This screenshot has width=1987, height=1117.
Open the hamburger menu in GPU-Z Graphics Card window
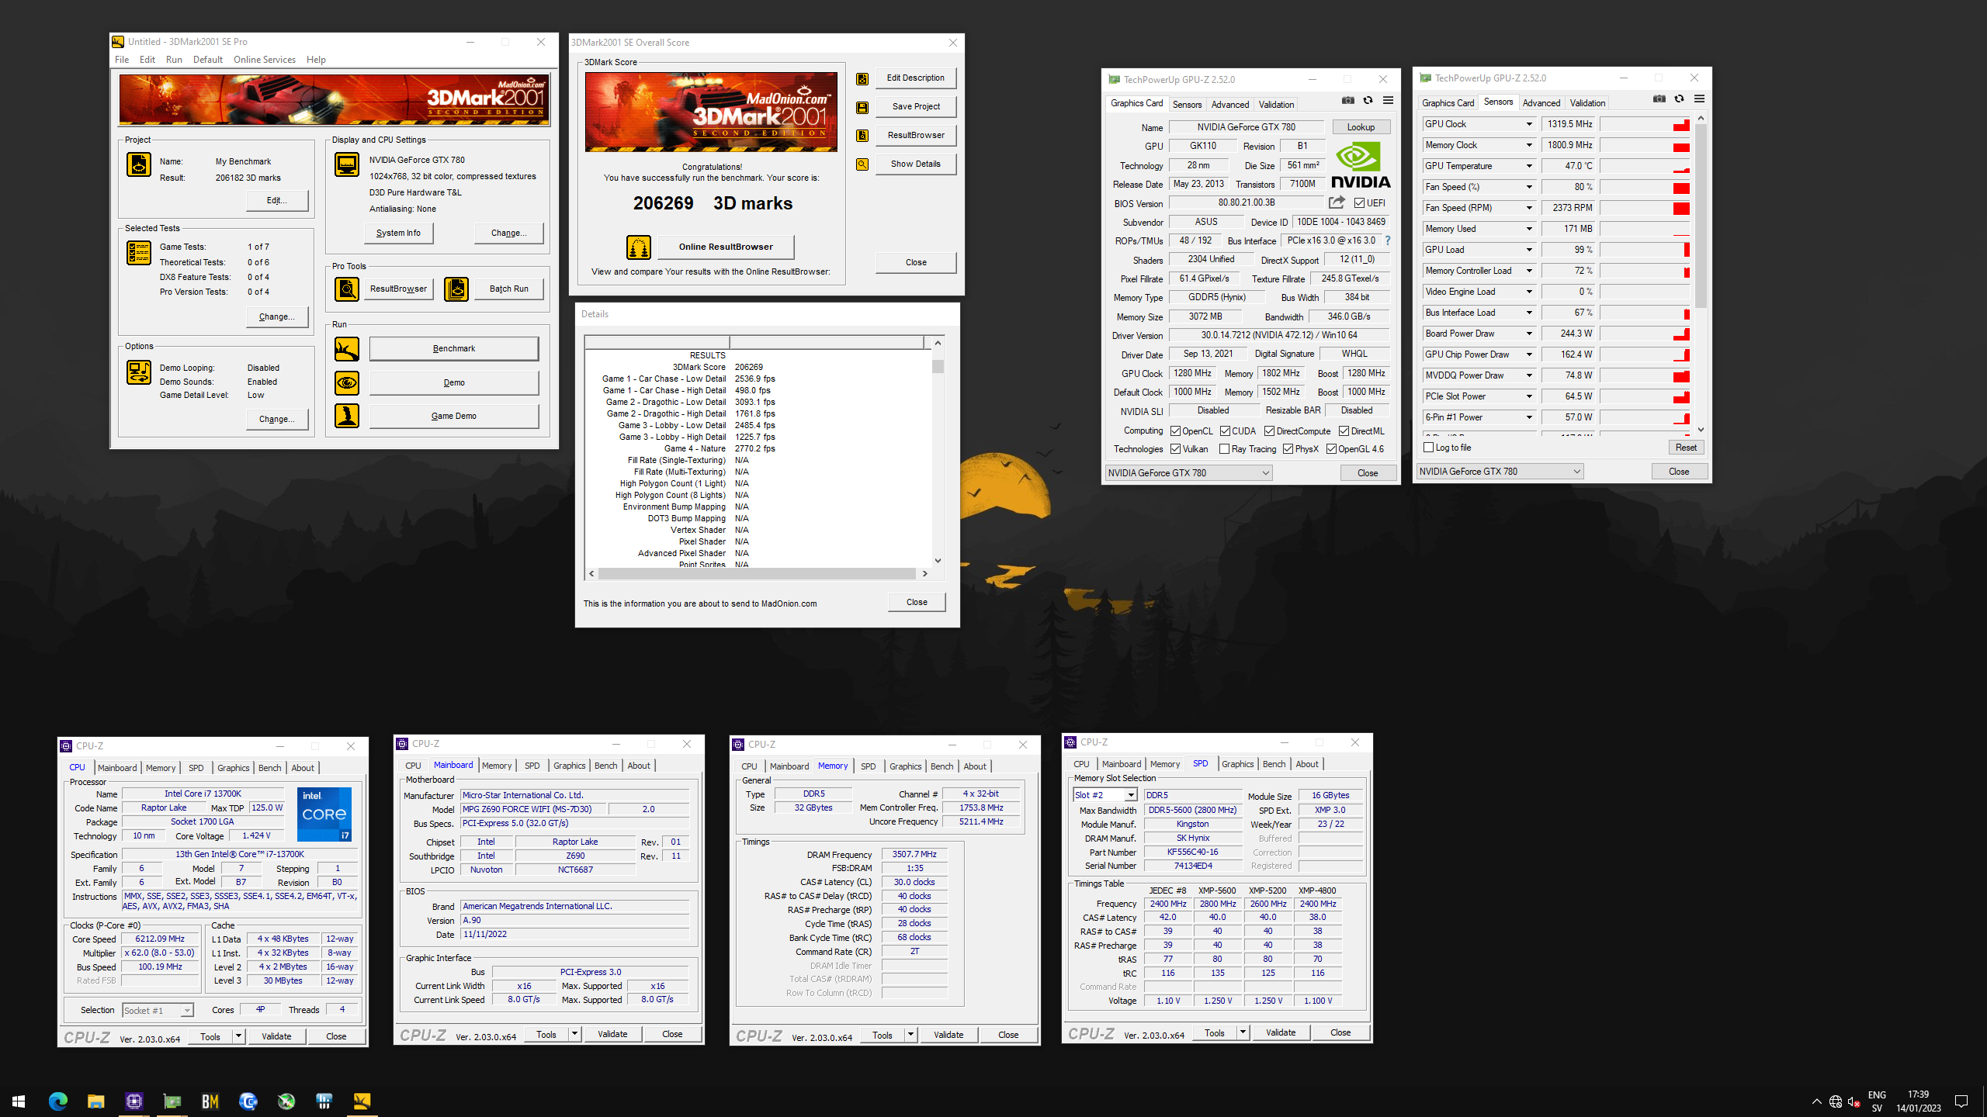coord(1389,101)
